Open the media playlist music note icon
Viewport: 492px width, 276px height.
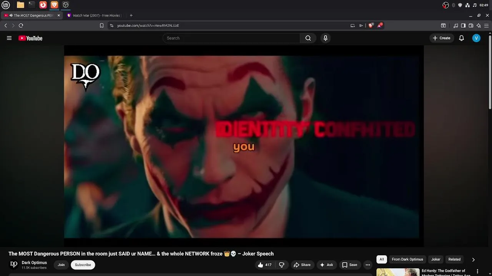pos(455,26)
